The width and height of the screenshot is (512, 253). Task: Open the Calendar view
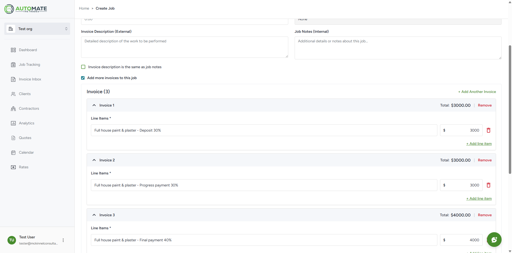[26, 152]
